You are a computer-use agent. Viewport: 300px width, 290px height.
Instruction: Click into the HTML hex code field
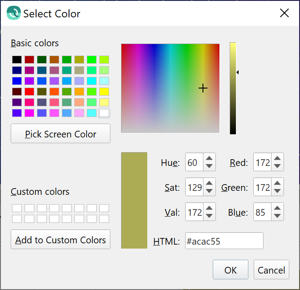coord(224,241)
